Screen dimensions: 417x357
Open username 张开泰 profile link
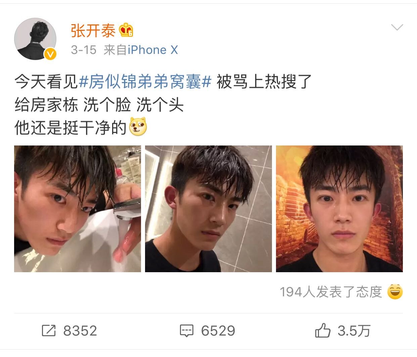coord(93,31)
